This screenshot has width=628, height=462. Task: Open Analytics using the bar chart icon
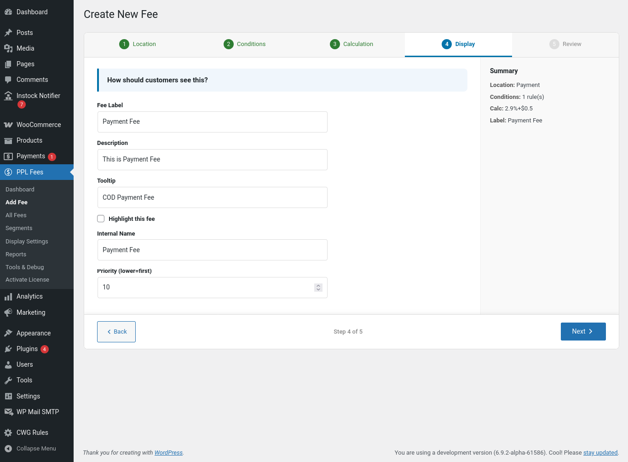tap(8, 297)
